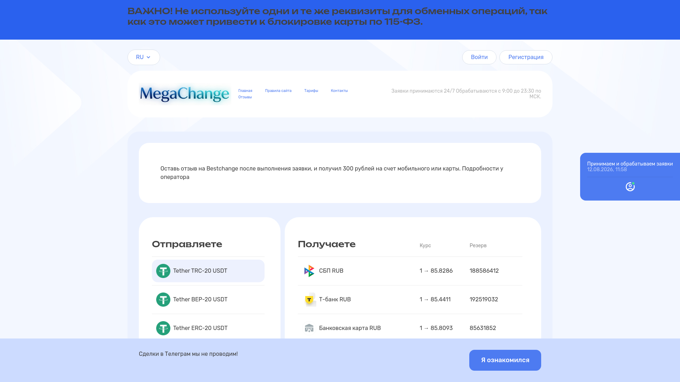Open the RU language dropdown
Image resolution: width=680 pixels, height=382 pixels.
coord(143,57)
